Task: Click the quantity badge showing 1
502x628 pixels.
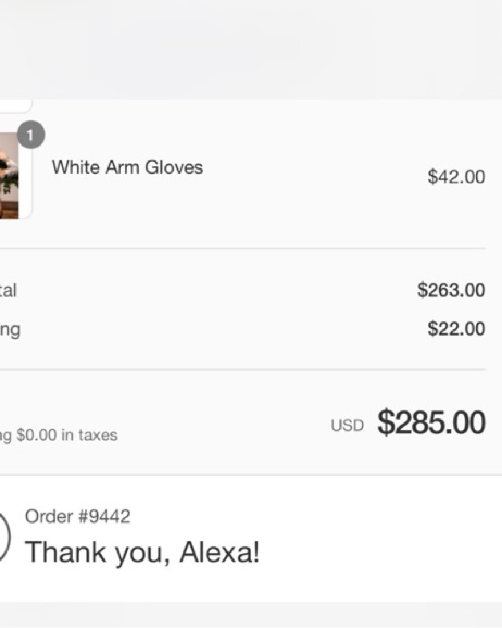Action: point(31,135)
